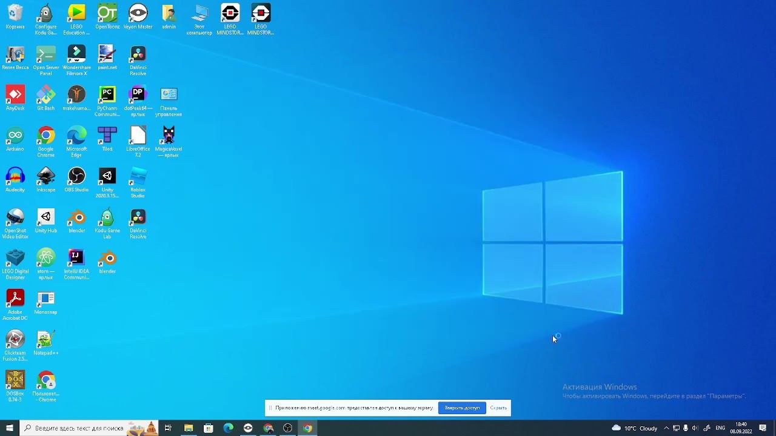Select the OBS Studio desktop shortcut
This screenshot has height=436, width=776.
(76, 179)
